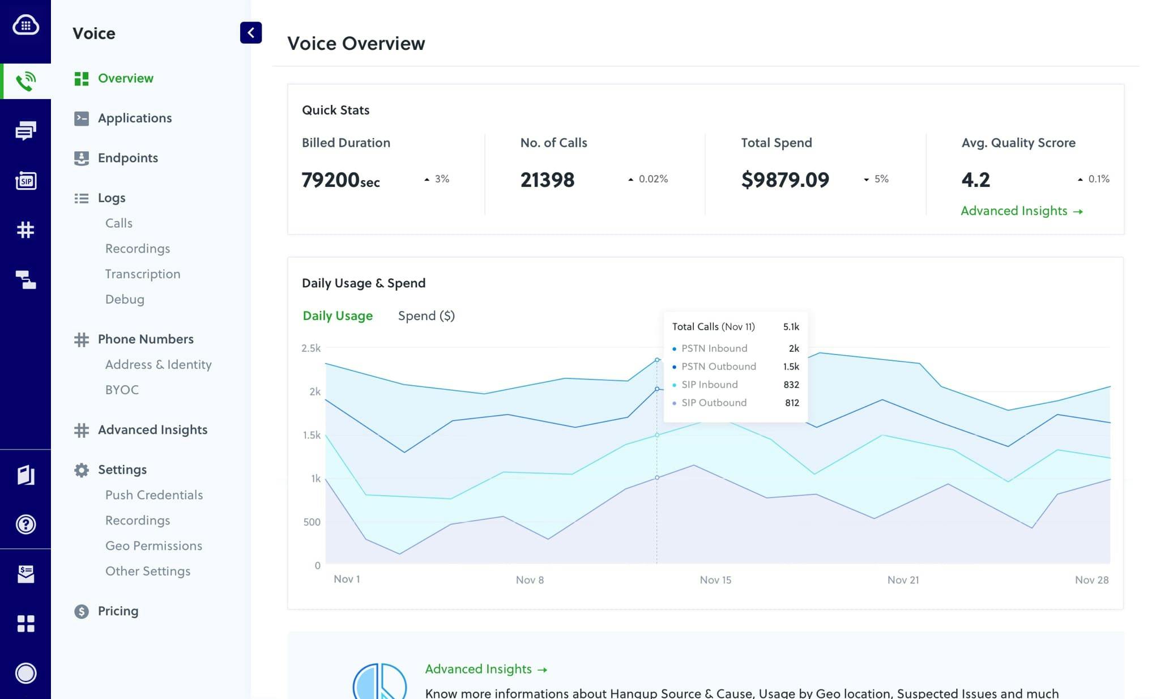The height and width of the screenshot is (699, 1160).
Task: Click the cloud logo at top left
Action: [25, 25]
